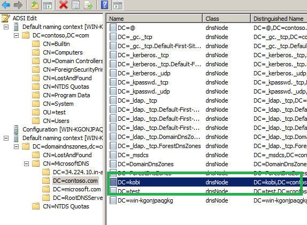Screen dimensions: 307x225
Task: Click the DC=kobi row document icon
Action: (113, 182)
